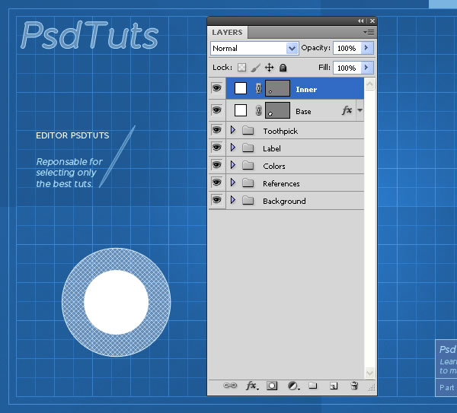
Task: Select the Base layer fill thumbnail
Action: click(241, 110)
